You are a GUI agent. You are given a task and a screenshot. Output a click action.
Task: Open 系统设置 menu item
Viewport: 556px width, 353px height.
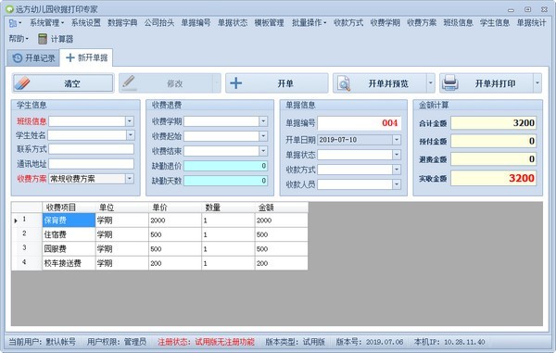point(86,23)
